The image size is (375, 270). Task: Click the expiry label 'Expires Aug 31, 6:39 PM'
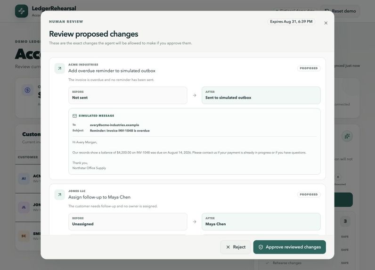[x=291, y=22]
